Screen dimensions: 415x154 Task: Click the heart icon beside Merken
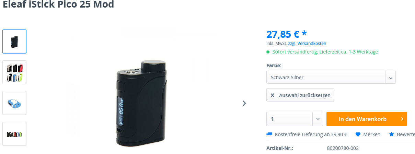pyautogui.click(x=358, y=134)
